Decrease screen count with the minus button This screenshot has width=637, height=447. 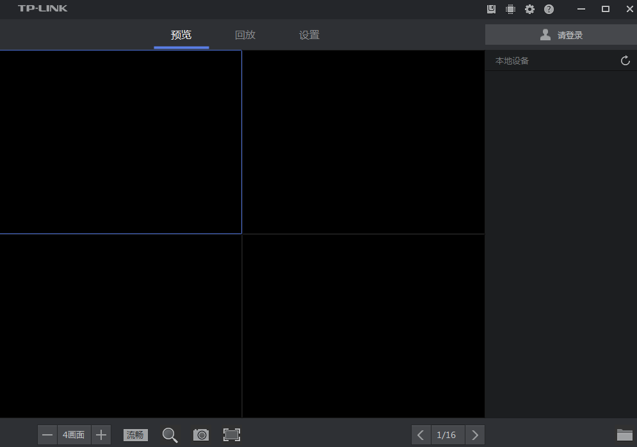pos(47,435)
